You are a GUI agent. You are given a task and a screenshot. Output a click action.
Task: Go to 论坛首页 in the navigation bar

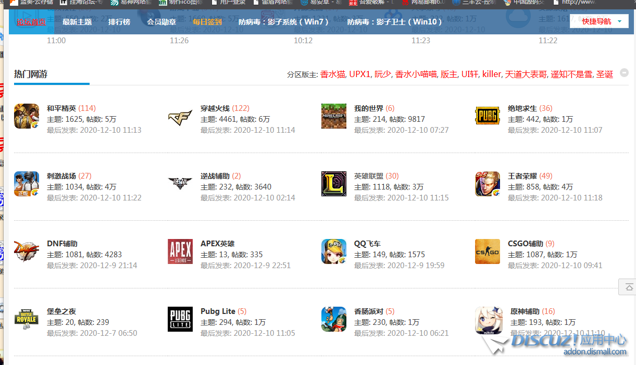(x=31, y=22)
